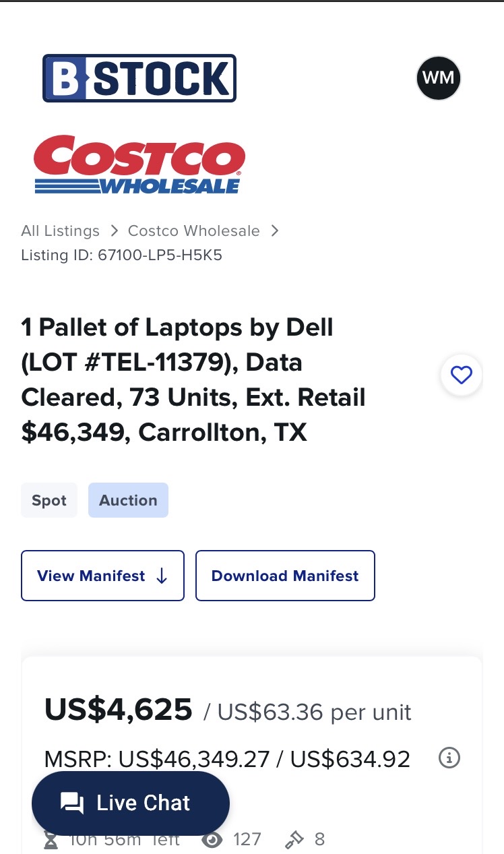Open the WM account avatar
The image size is (504, 854).
pyautogui.click(x=438, y=78)
